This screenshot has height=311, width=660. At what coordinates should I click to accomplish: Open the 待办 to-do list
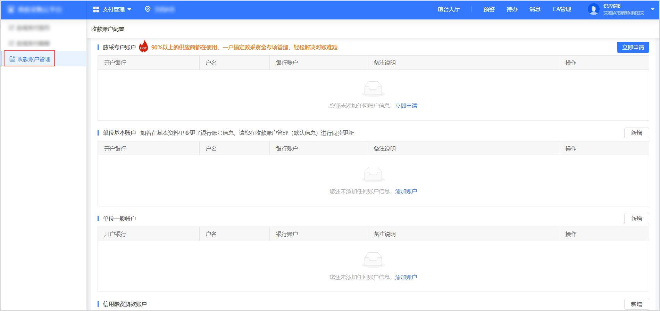coord(512,9)
